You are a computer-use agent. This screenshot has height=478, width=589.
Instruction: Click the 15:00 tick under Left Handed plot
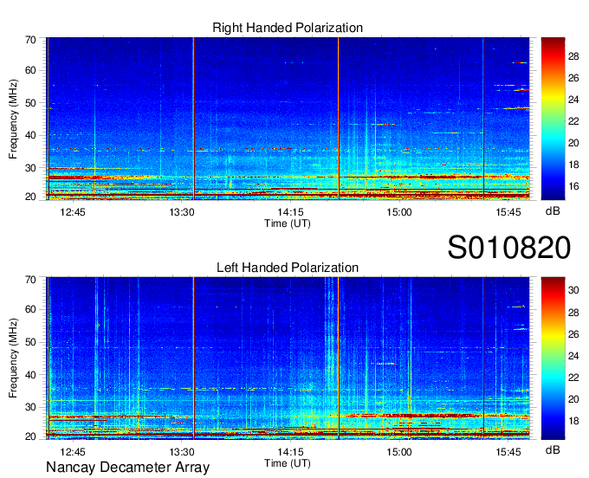pos(399,452)
